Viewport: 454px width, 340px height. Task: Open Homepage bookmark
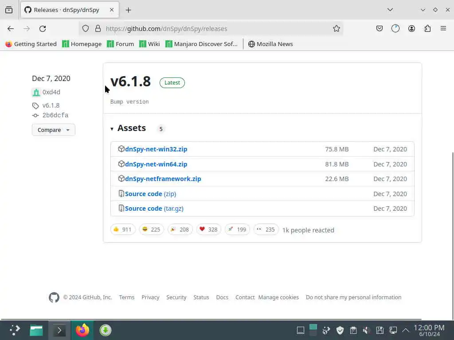tap(82, 44)
